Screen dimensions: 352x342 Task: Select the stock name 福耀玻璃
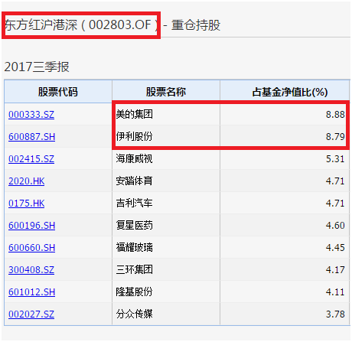pyautogui.click(x=135, y=247)
